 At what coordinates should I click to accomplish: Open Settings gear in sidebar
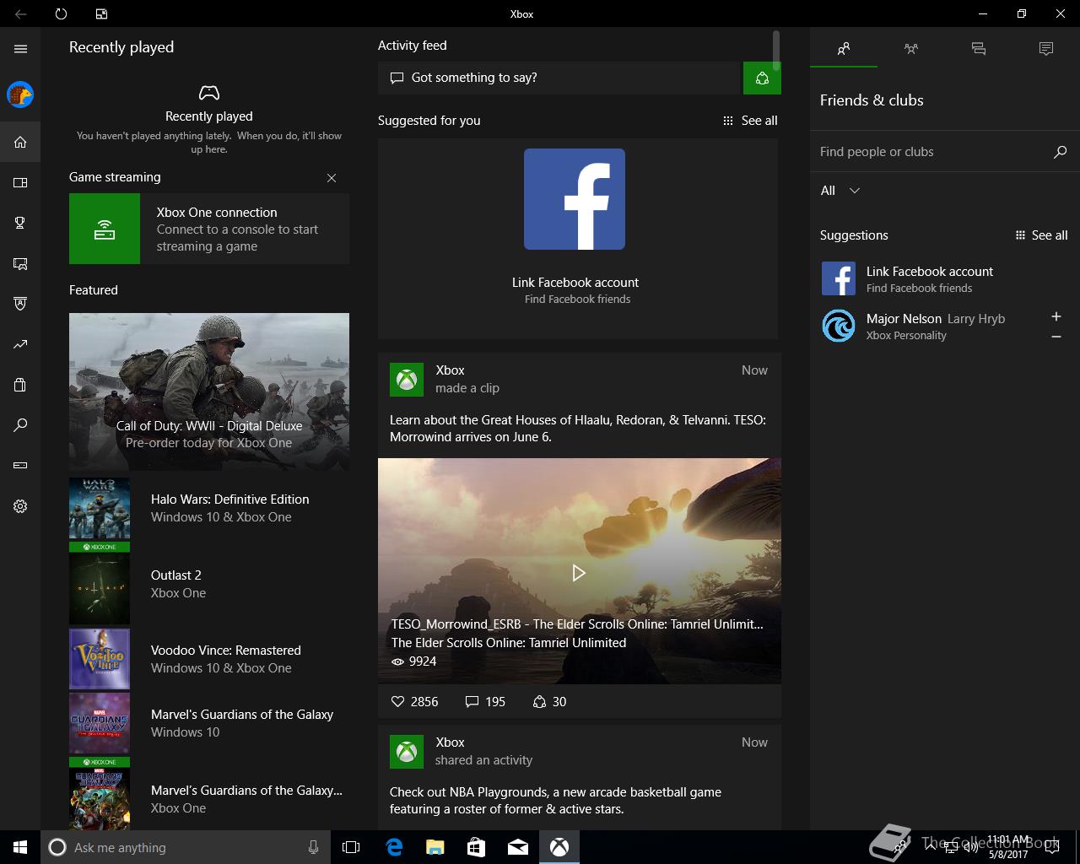[x=20, y=506]
